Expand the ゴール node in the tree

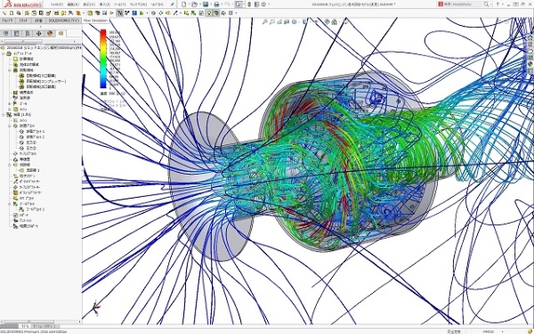point(10,103)
